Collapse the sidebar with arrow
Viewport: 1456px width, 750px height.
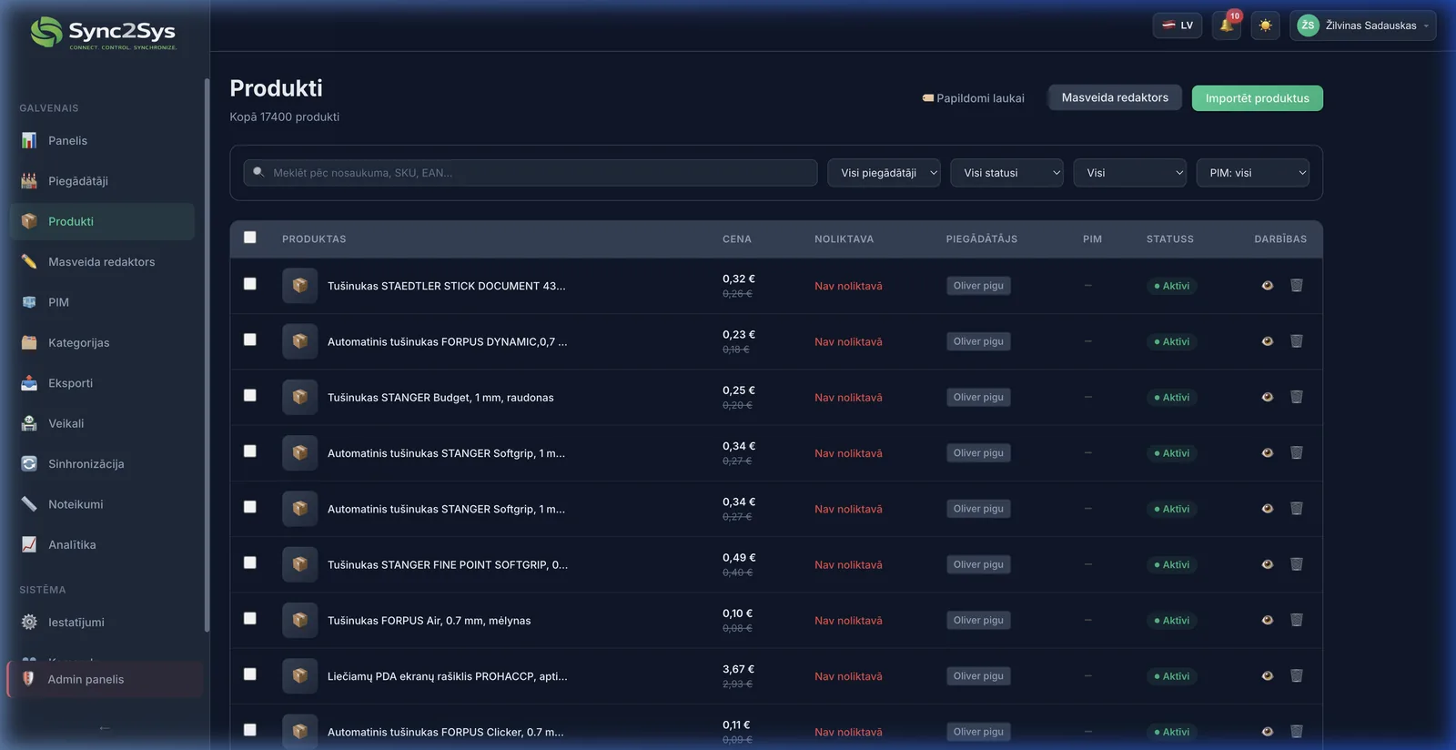pos(105,728)
